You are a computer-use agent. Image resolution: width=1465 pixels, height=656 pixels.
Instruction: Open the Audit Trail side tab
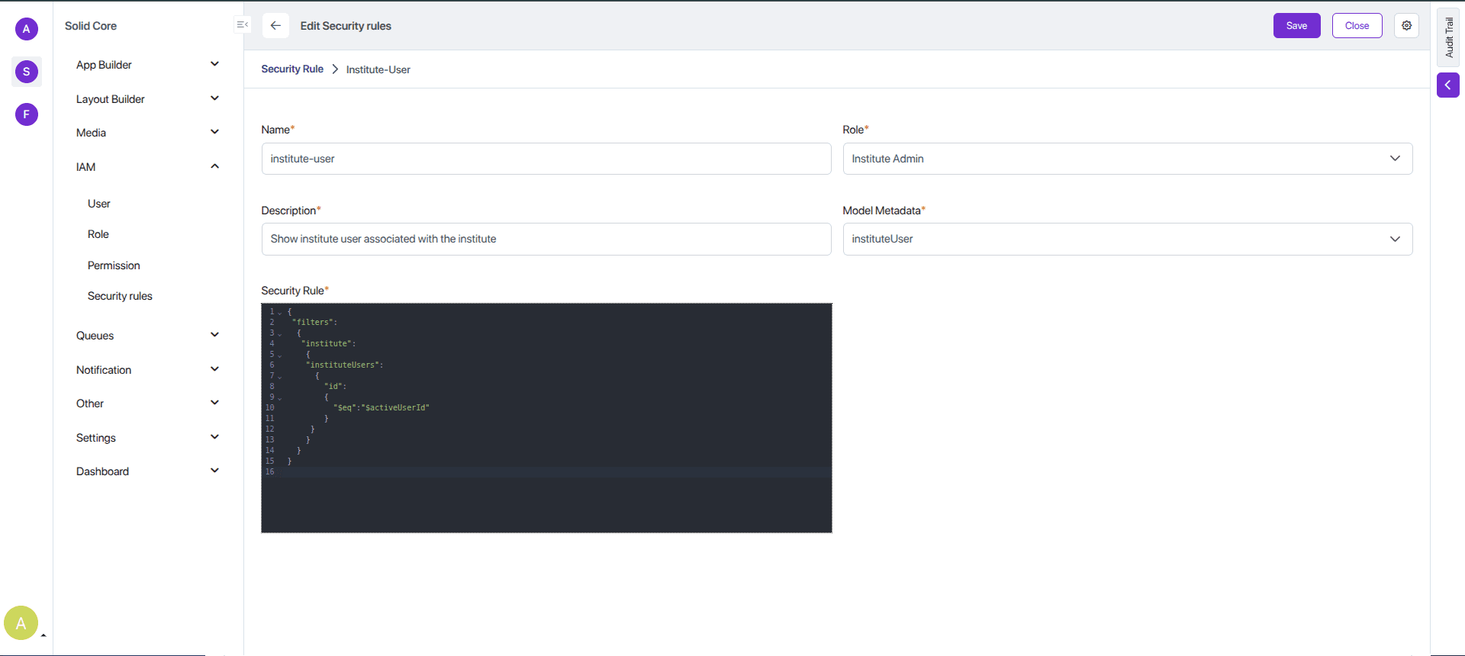[1448, 37]
